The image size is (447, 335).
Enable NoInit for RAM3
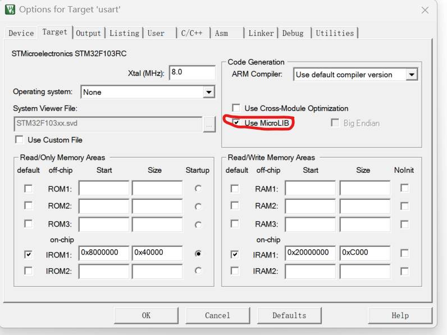click(404, 224)
